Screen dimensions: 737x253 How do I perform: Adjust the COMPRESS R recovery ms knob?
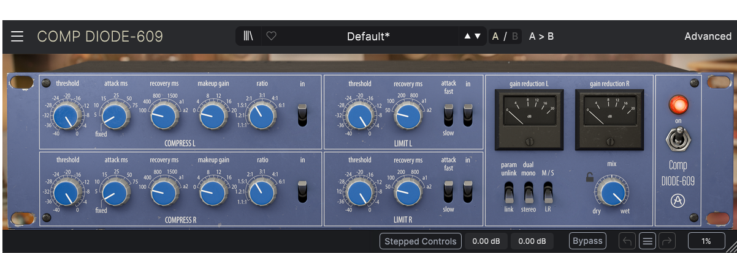pos(164,192)
